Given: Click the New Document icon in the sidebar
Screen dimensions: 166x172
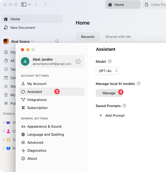Looking at the screenshot, I should (6, 28).
